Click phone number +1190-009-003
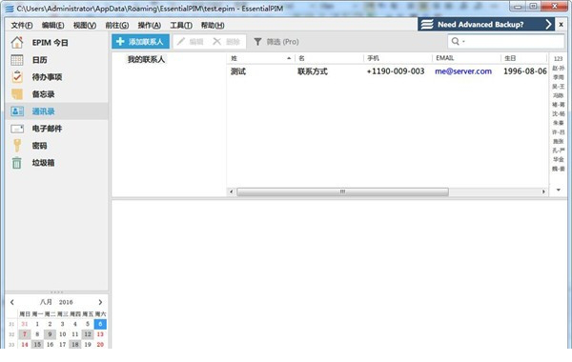572x362 pixels. point(396,71)
